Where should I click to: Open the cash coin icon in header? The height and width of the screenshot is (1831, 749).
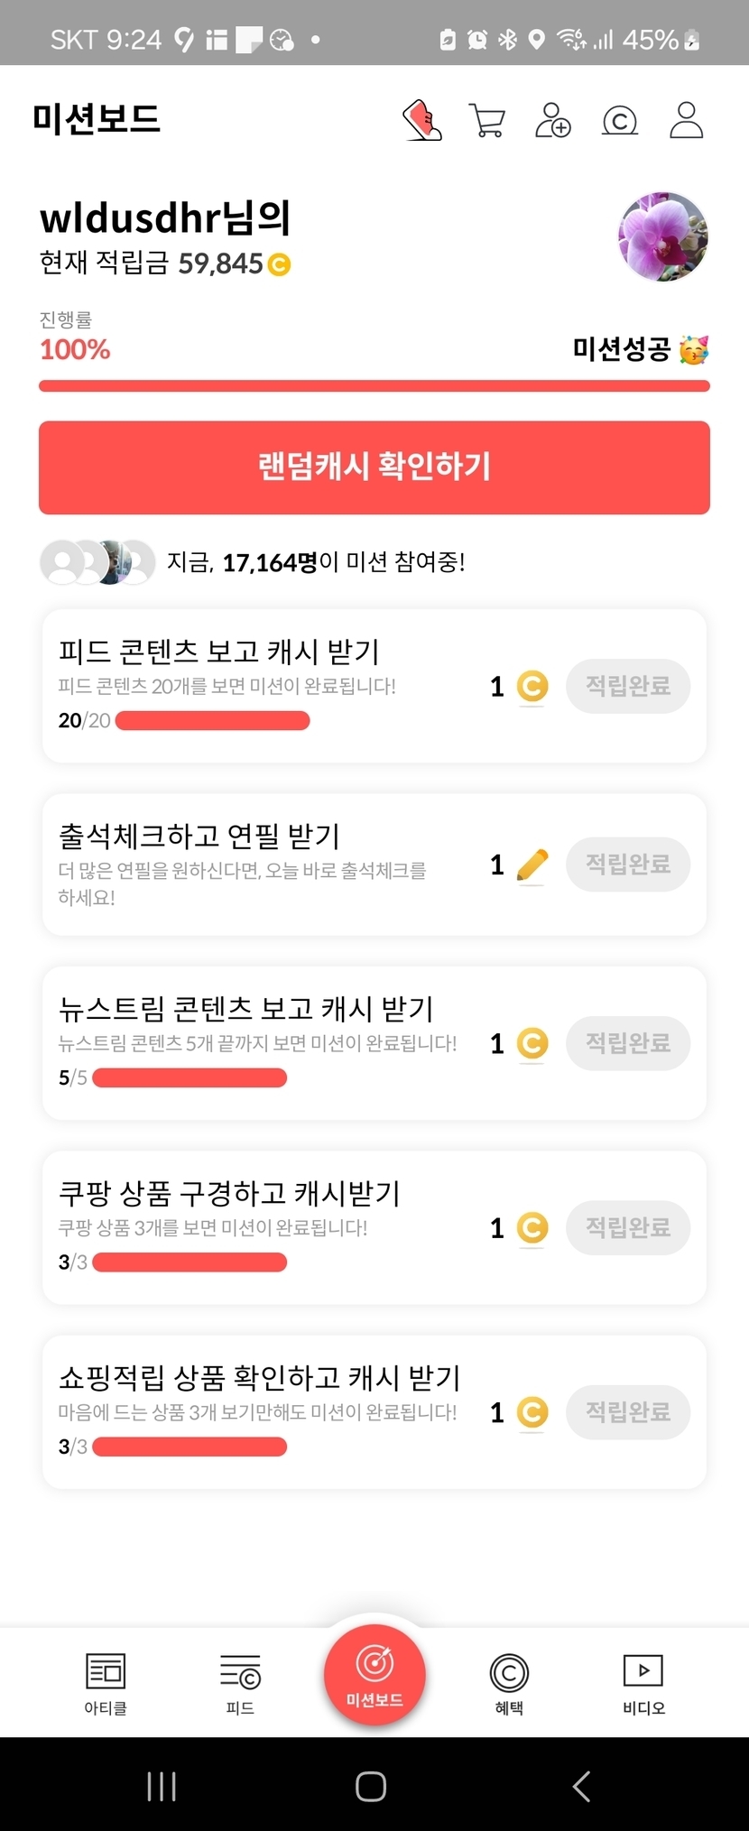pyautogui.click(x=620, y=120)
